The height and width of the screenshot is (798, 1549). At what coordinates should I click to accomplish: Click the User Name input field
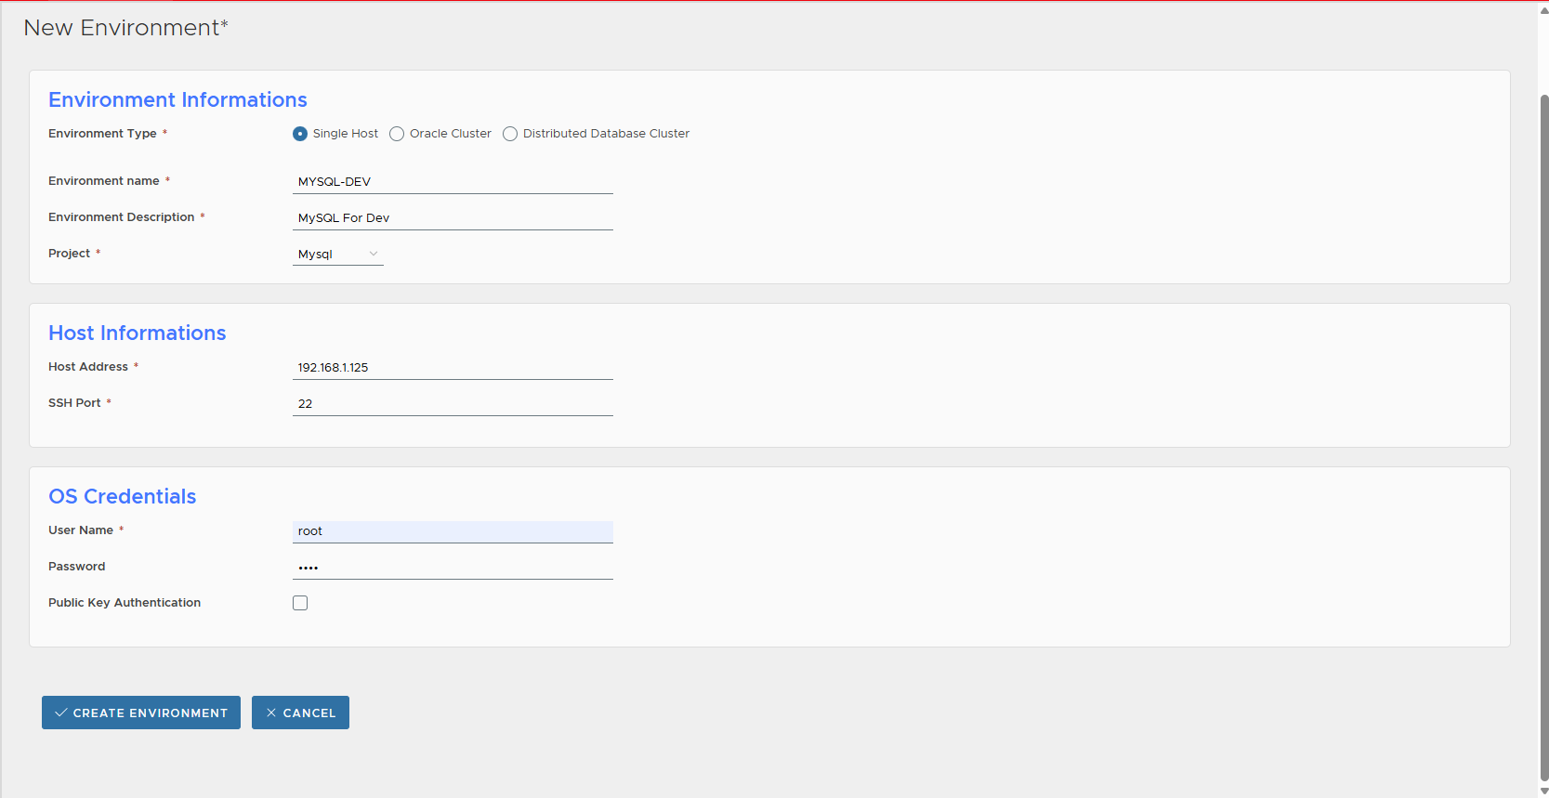tap(453, 530)
